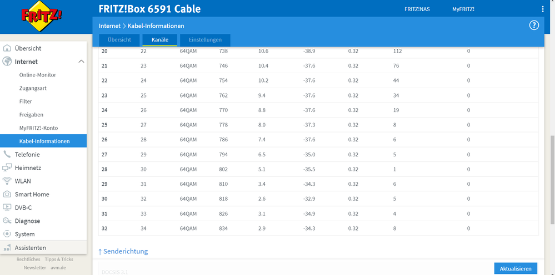This screenshot has width=555, height=275.
Task: Switch to the Übersicht tab
Action: [119, 40]
